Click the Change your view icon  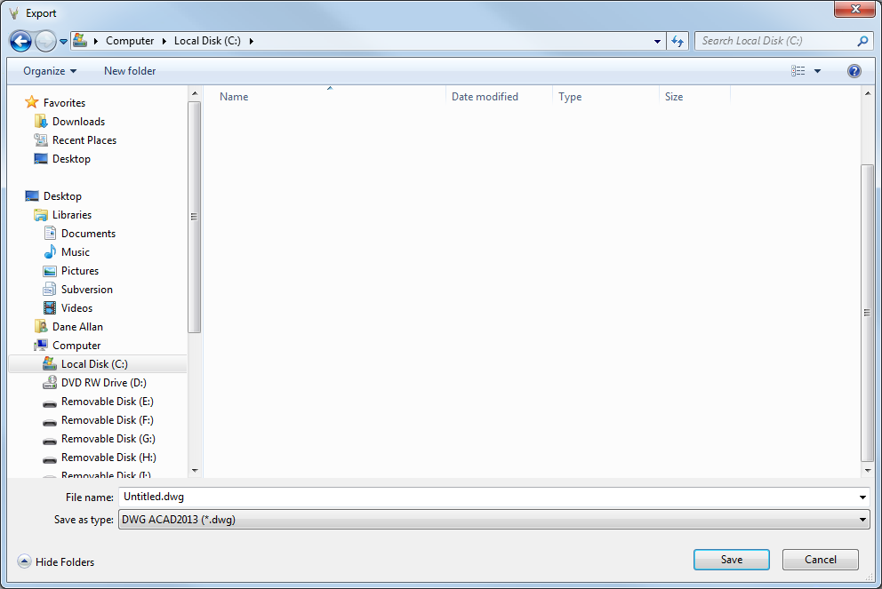pyautogui.click(x=798, y=71)
